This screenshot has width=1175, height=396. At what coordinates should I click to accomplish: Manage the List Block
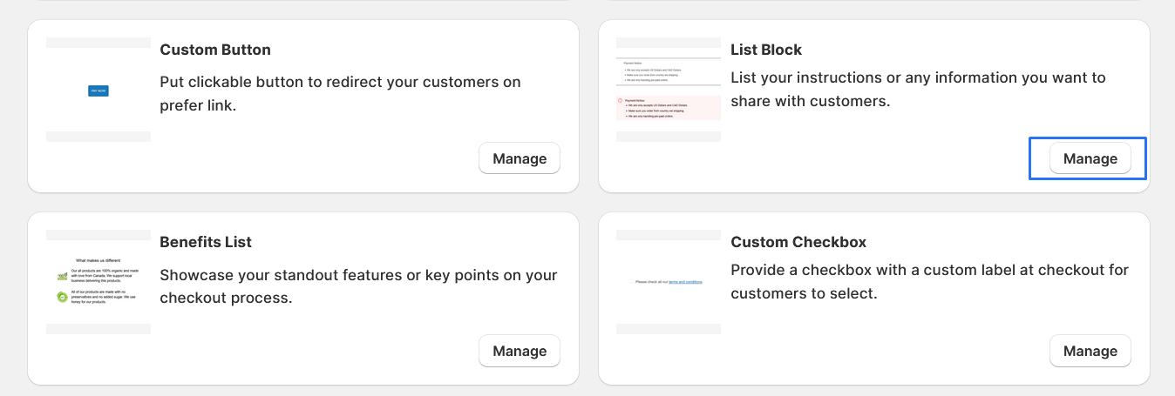[x=1090, y=158]
